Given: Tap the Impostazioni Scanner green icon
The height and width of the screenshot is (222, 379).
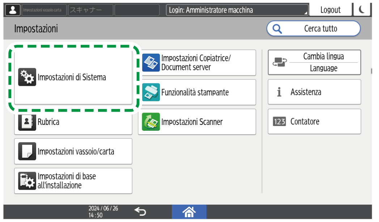Looking at the screenshot, I should (x=151, y=122).
